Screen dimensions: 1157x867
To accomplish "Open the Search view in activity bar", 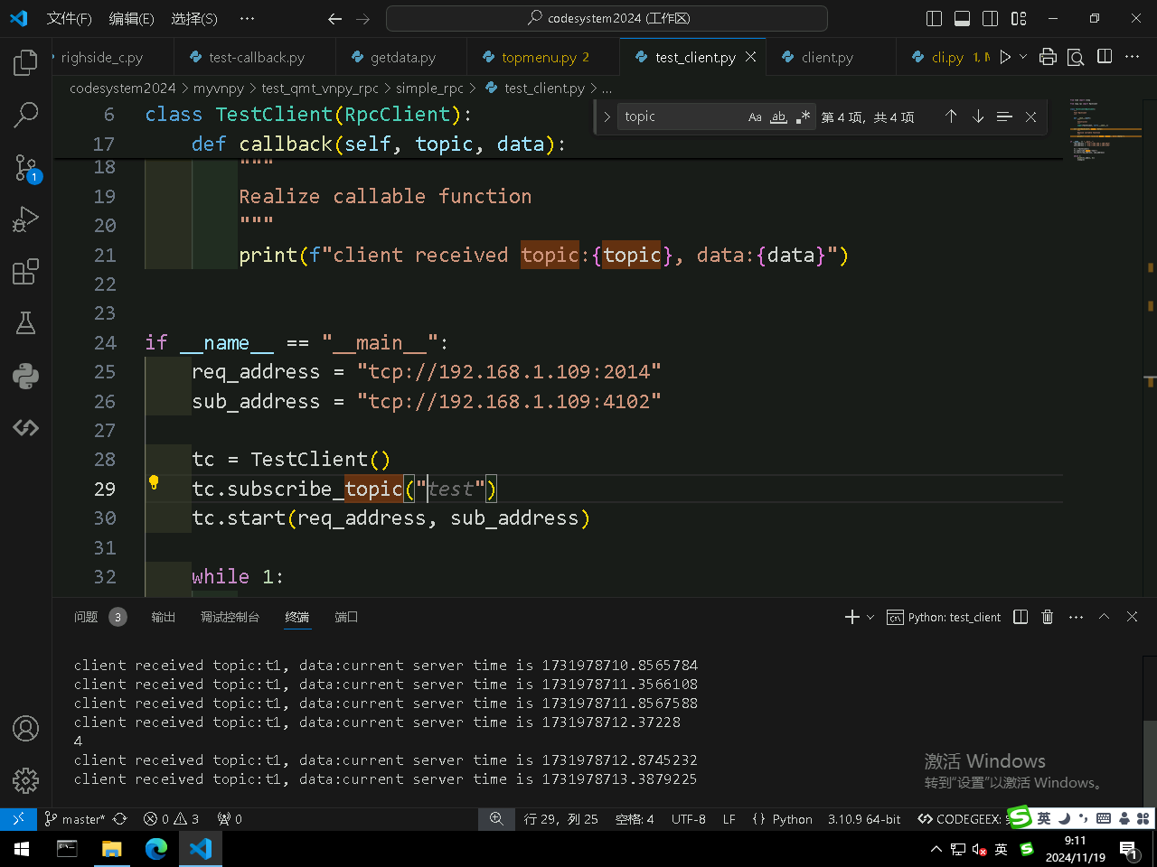I will [x=25, y=115].
